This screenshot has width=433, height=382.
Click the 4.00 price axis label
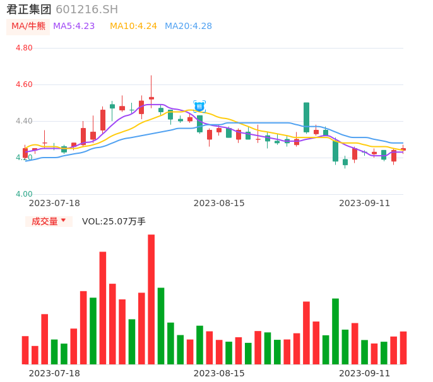coord(24,194)
